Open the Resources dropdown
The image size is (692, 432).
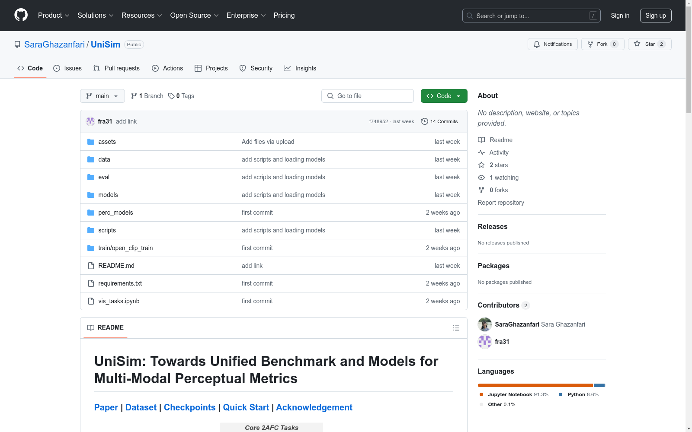pos(142,16)
